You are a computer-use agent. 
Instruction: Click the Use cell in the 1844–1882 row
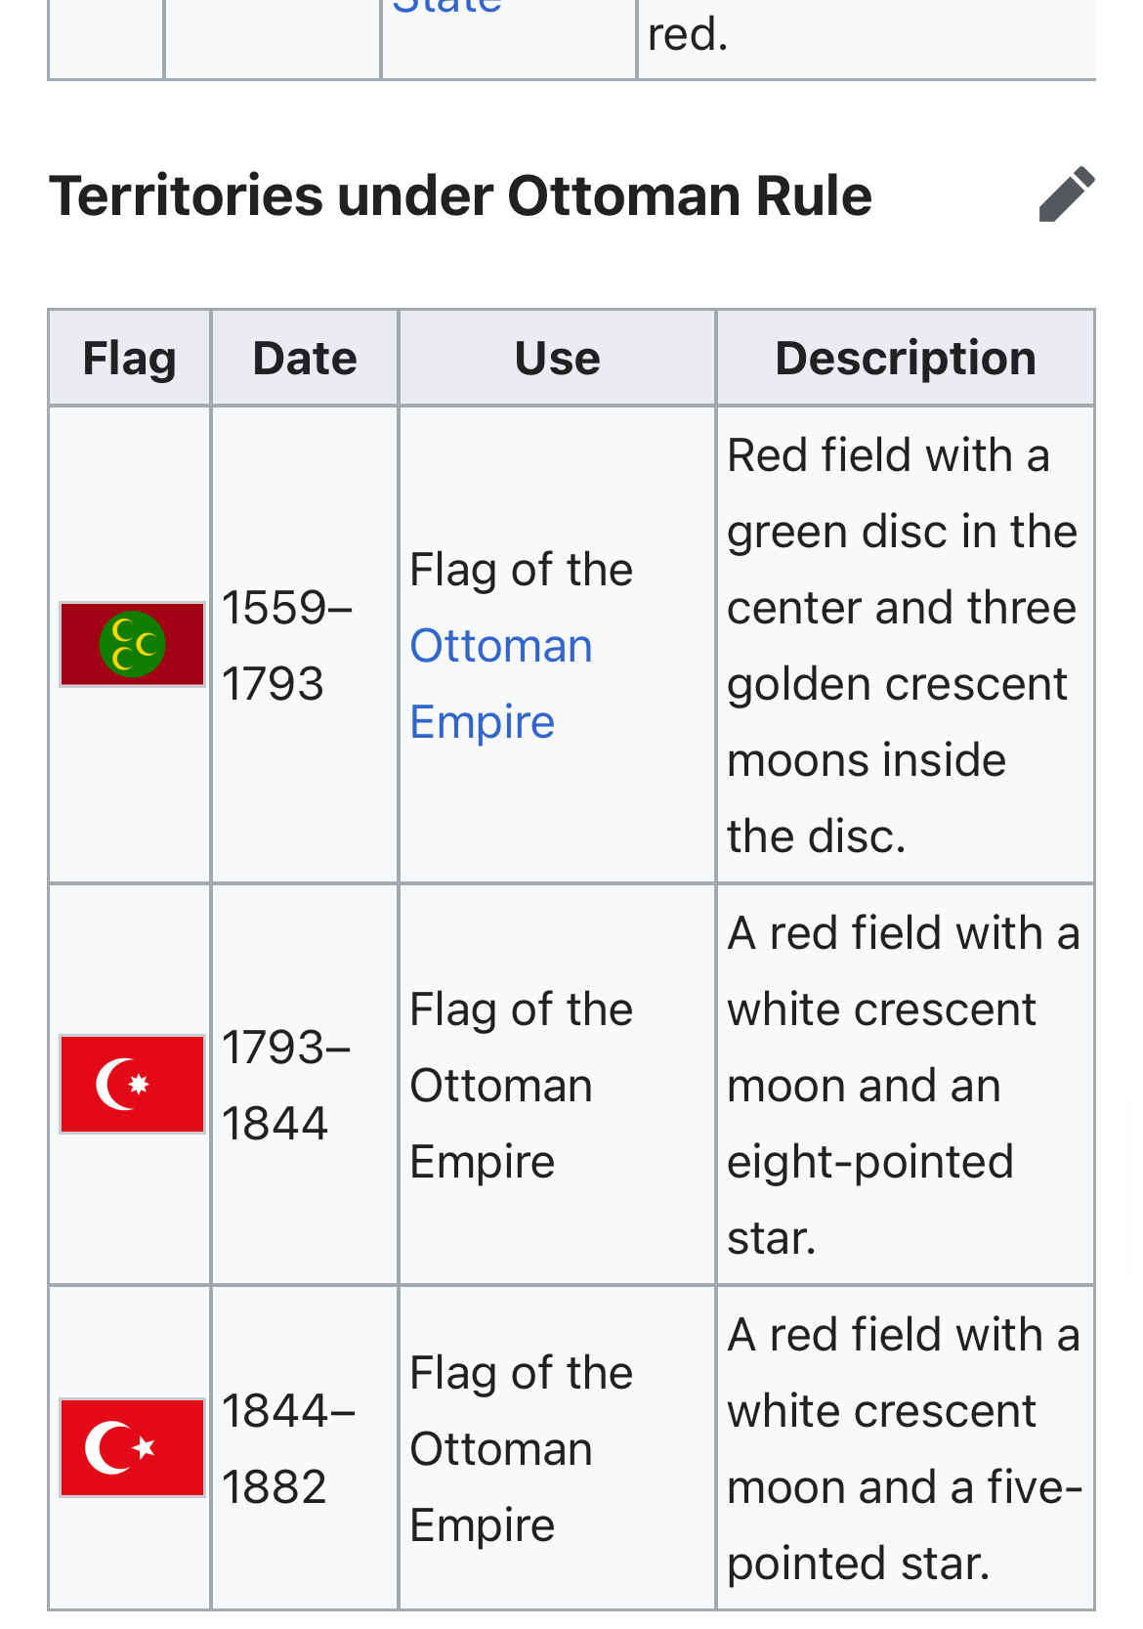tap(520, 1448)
